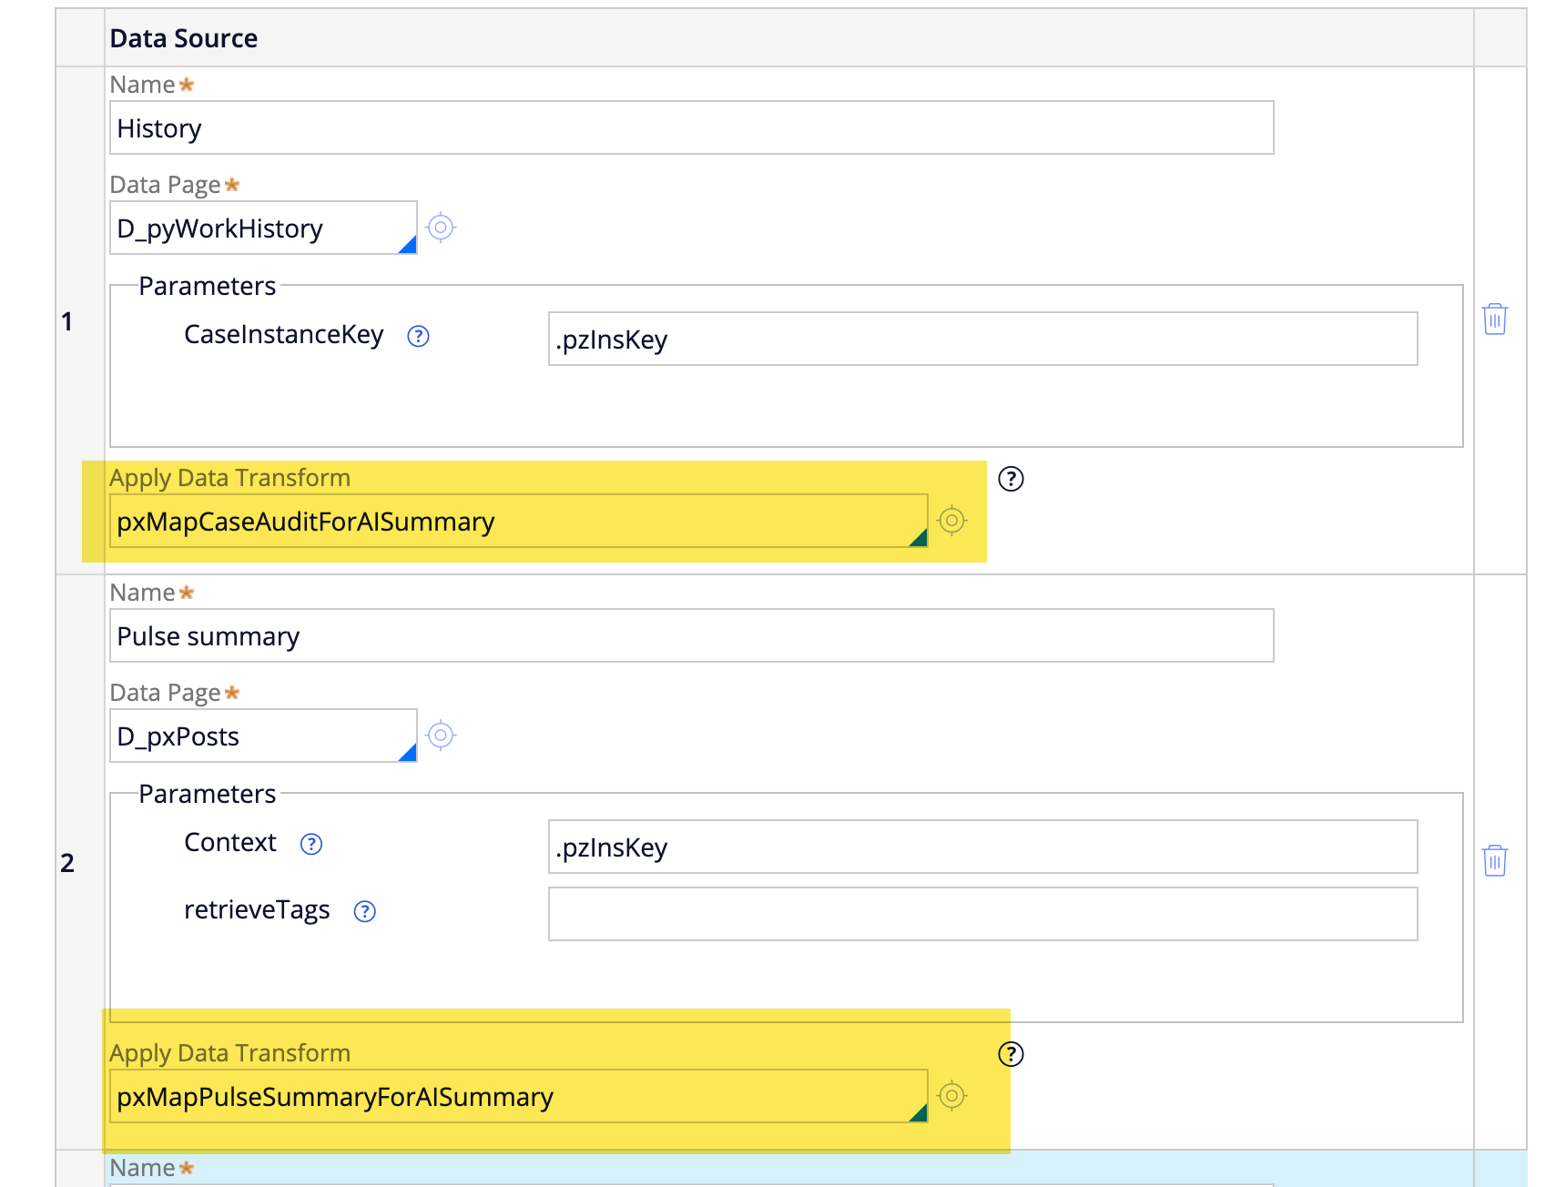Open the D_pxPosts data page rule
Viewport: 1566px width, 1187px height.
coord(441,736)
